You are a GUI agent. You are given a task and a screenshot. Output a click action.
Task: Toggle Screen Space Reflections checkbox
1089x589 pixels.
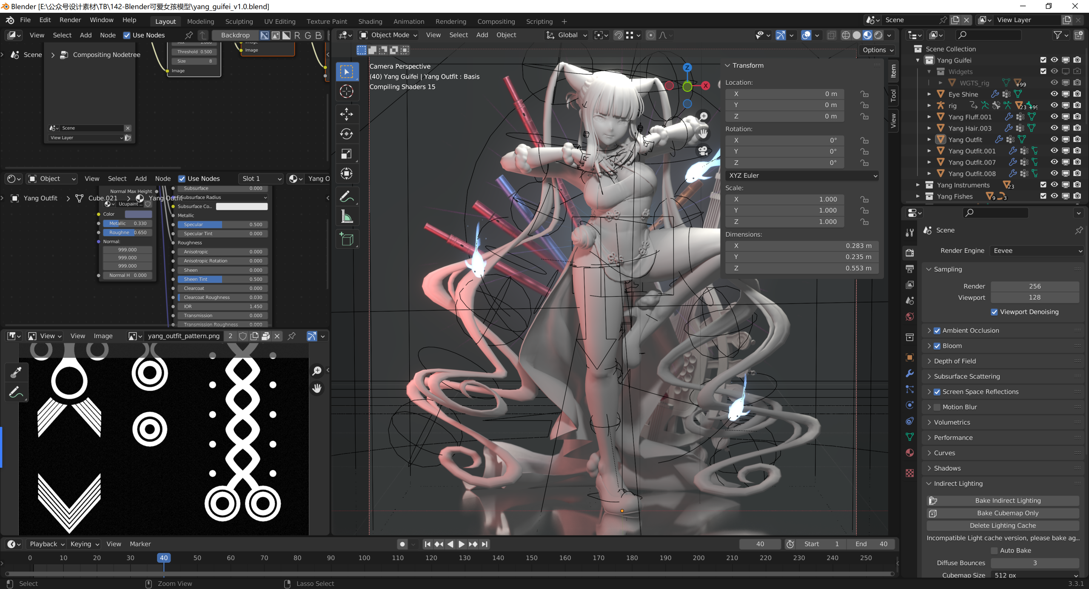point(937,392)
